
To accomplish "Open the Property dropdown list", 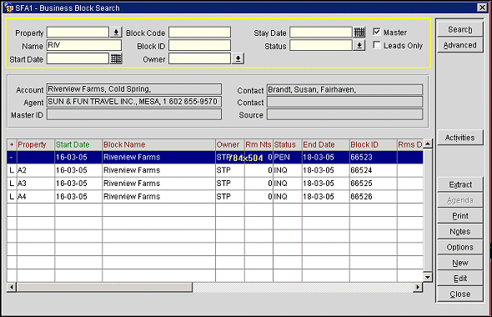I will [116, 33].
